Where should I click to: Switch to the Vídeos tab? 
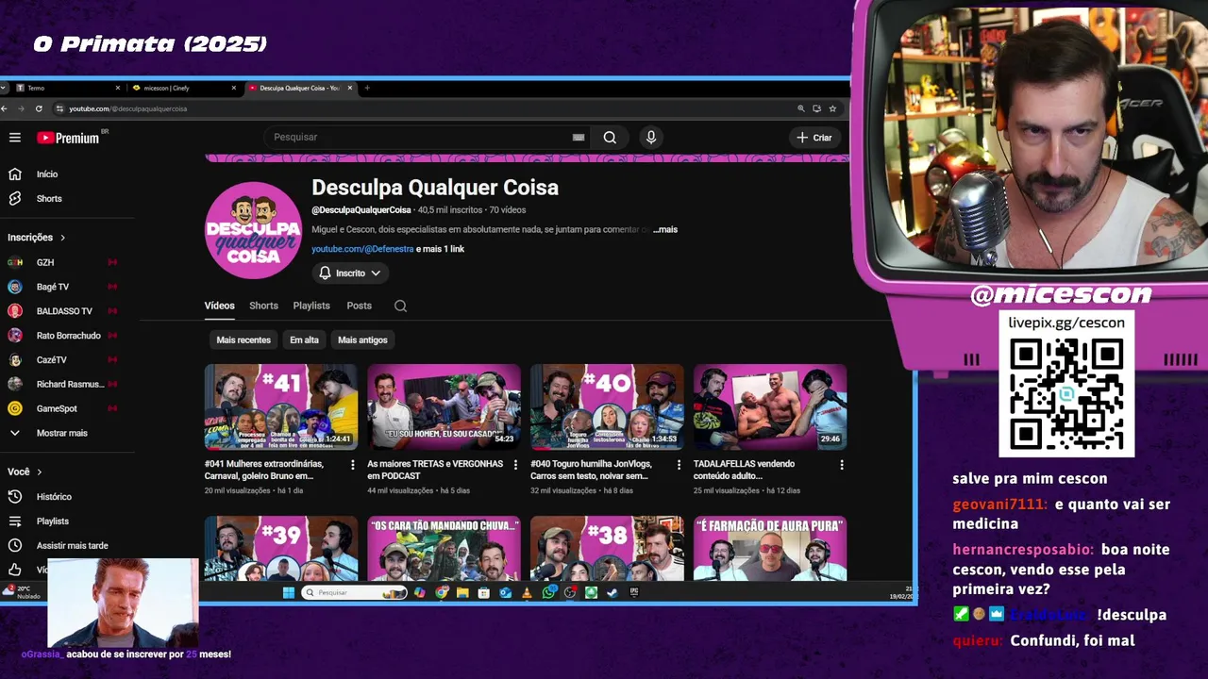click(219, 306)
